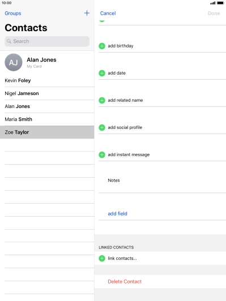
Task: Open the Groups menu
Action: (x=13, y=13)
